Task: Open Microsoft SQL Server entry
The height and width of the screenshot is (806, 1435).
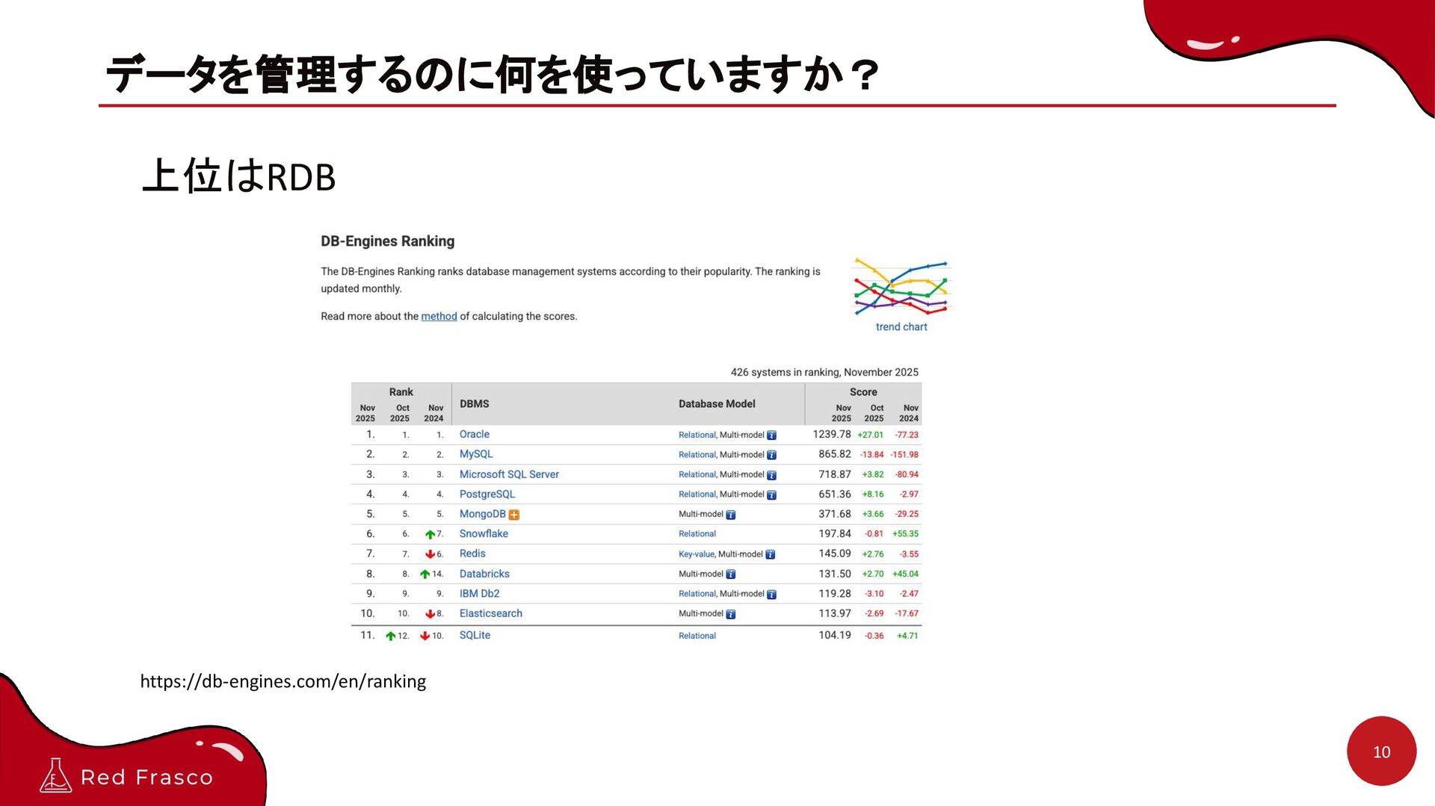Action: point(509,474)
